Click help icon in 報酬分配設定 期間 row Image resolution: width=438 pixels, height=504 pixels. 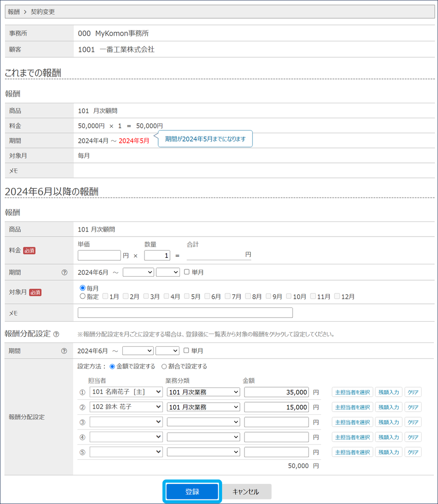[64, 351]
